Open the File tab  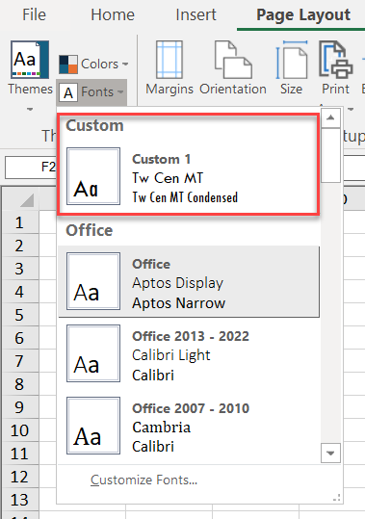[x=34, y=14]
